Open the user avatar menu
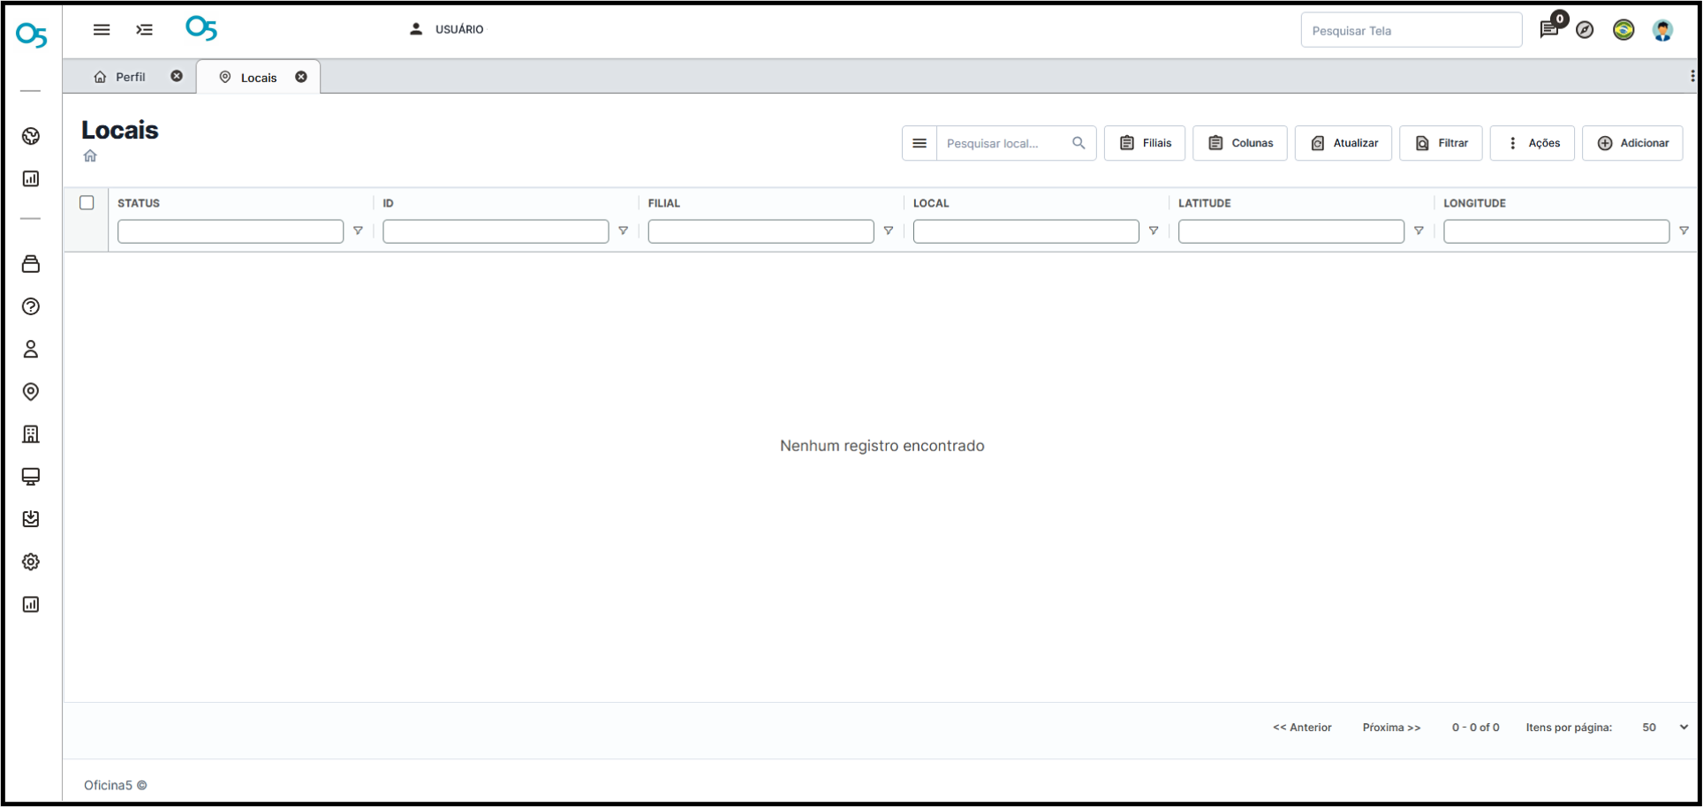Screen dimensions: 1703x807 coord(1662,30)
